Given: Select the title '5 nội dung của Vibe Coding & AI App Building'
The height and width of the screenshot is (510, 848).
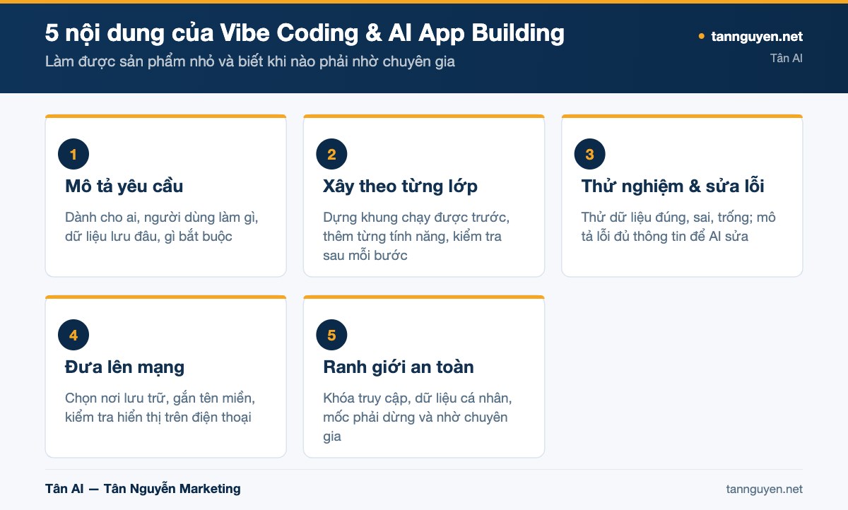Looking at the screenshot, I should (x=305, y=33).
